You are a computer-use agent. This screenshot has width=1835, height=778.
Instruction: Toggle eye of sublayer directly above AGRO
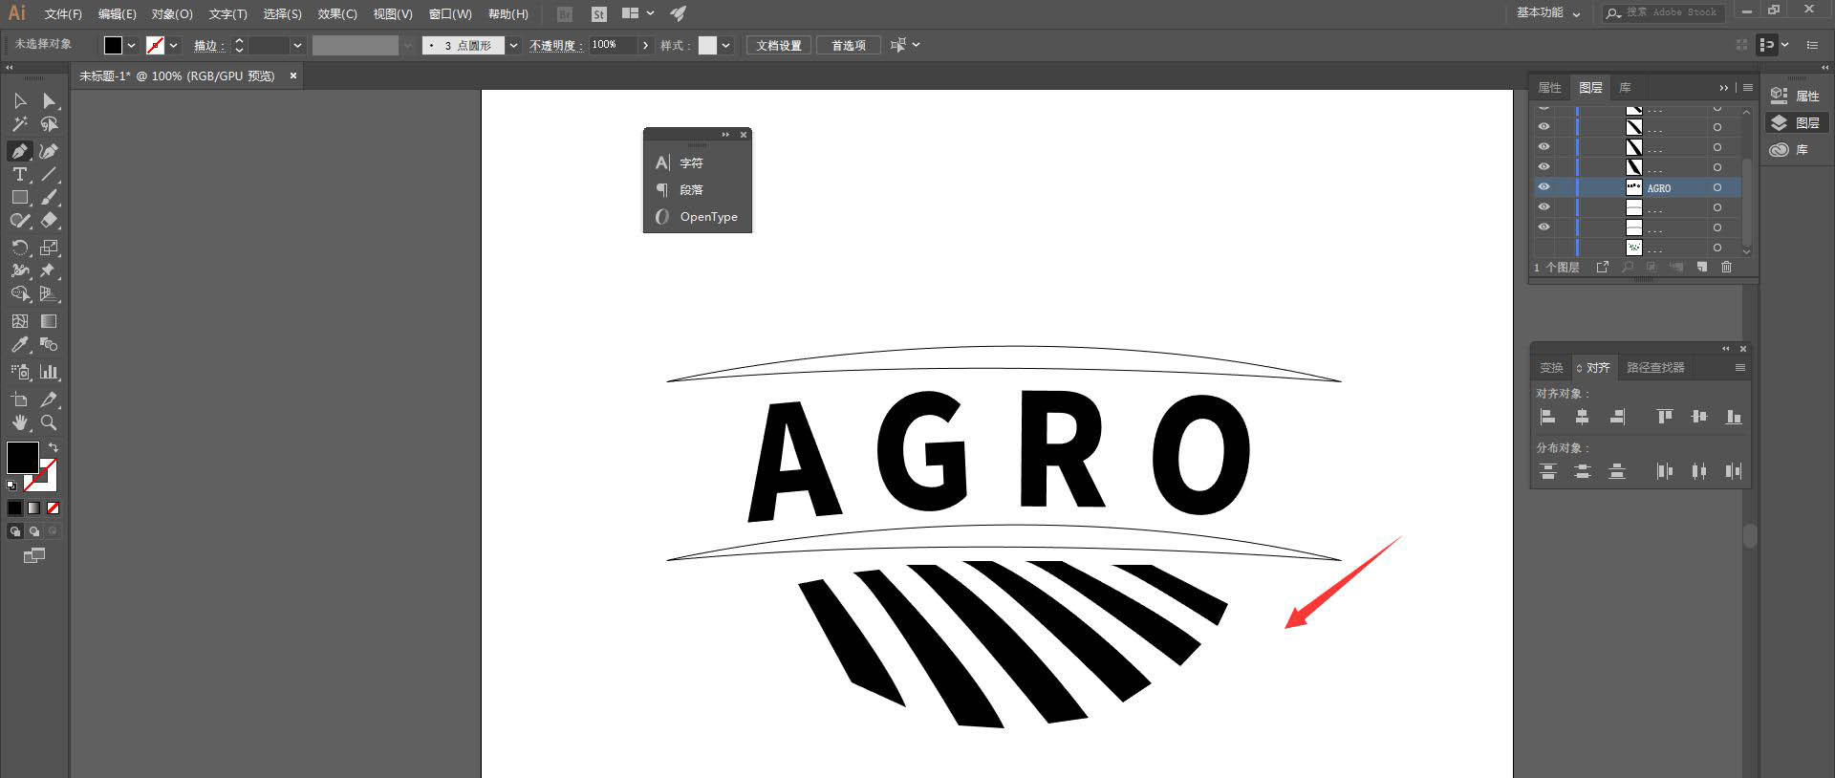1544,167
